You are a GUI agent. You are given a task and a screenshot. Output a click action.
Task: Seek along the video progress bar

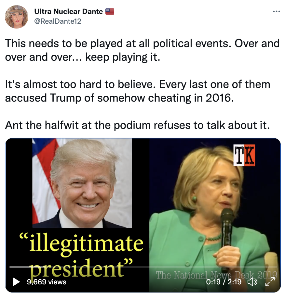point(143,267)
